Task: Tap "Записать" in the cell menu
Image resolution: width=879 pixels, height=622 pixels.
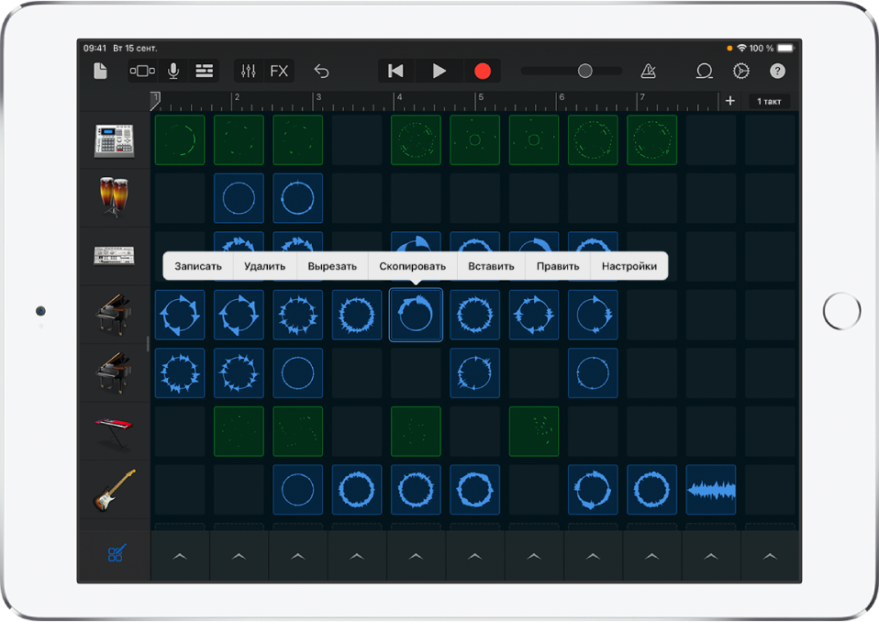Action: coord(198,267)
